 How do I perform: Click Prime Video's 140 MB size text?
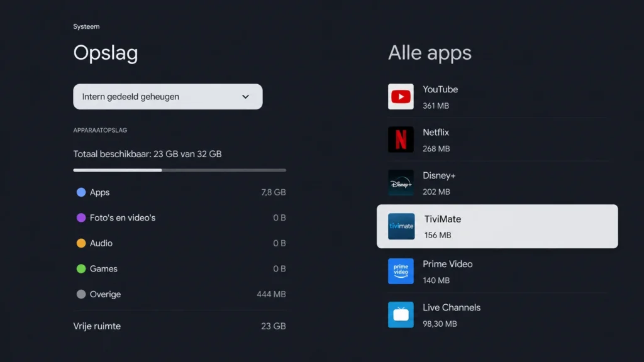(x=436, y=280)
